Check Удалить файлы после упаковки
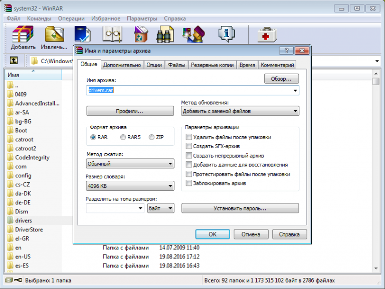The image size is (385, 289). coord(188,137)
